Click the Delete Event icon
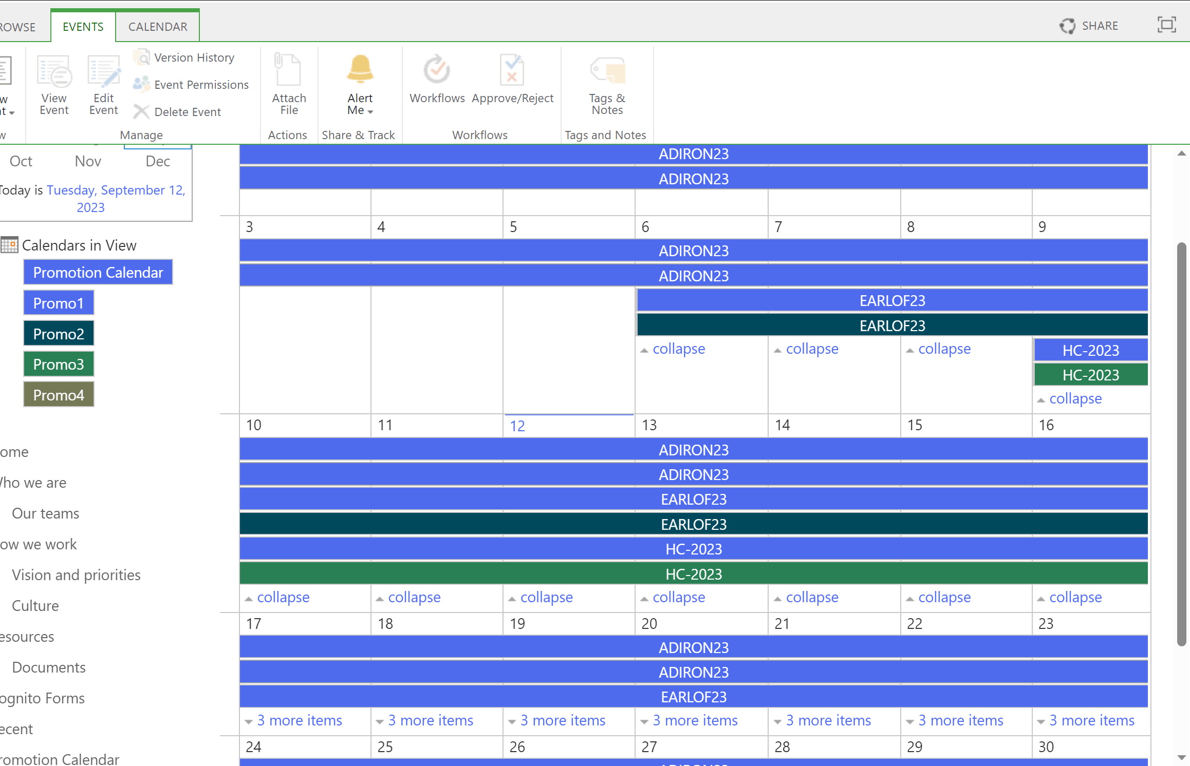1190x766 pixels. (x=141, y=111)
